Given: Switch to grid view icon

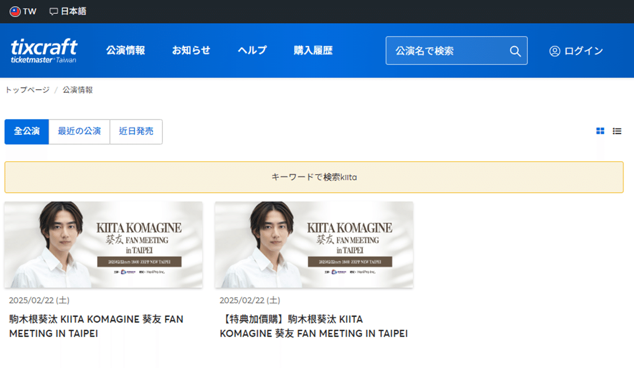Looking at the screenshot, I should pyautogui.click(x=600, y=131).
